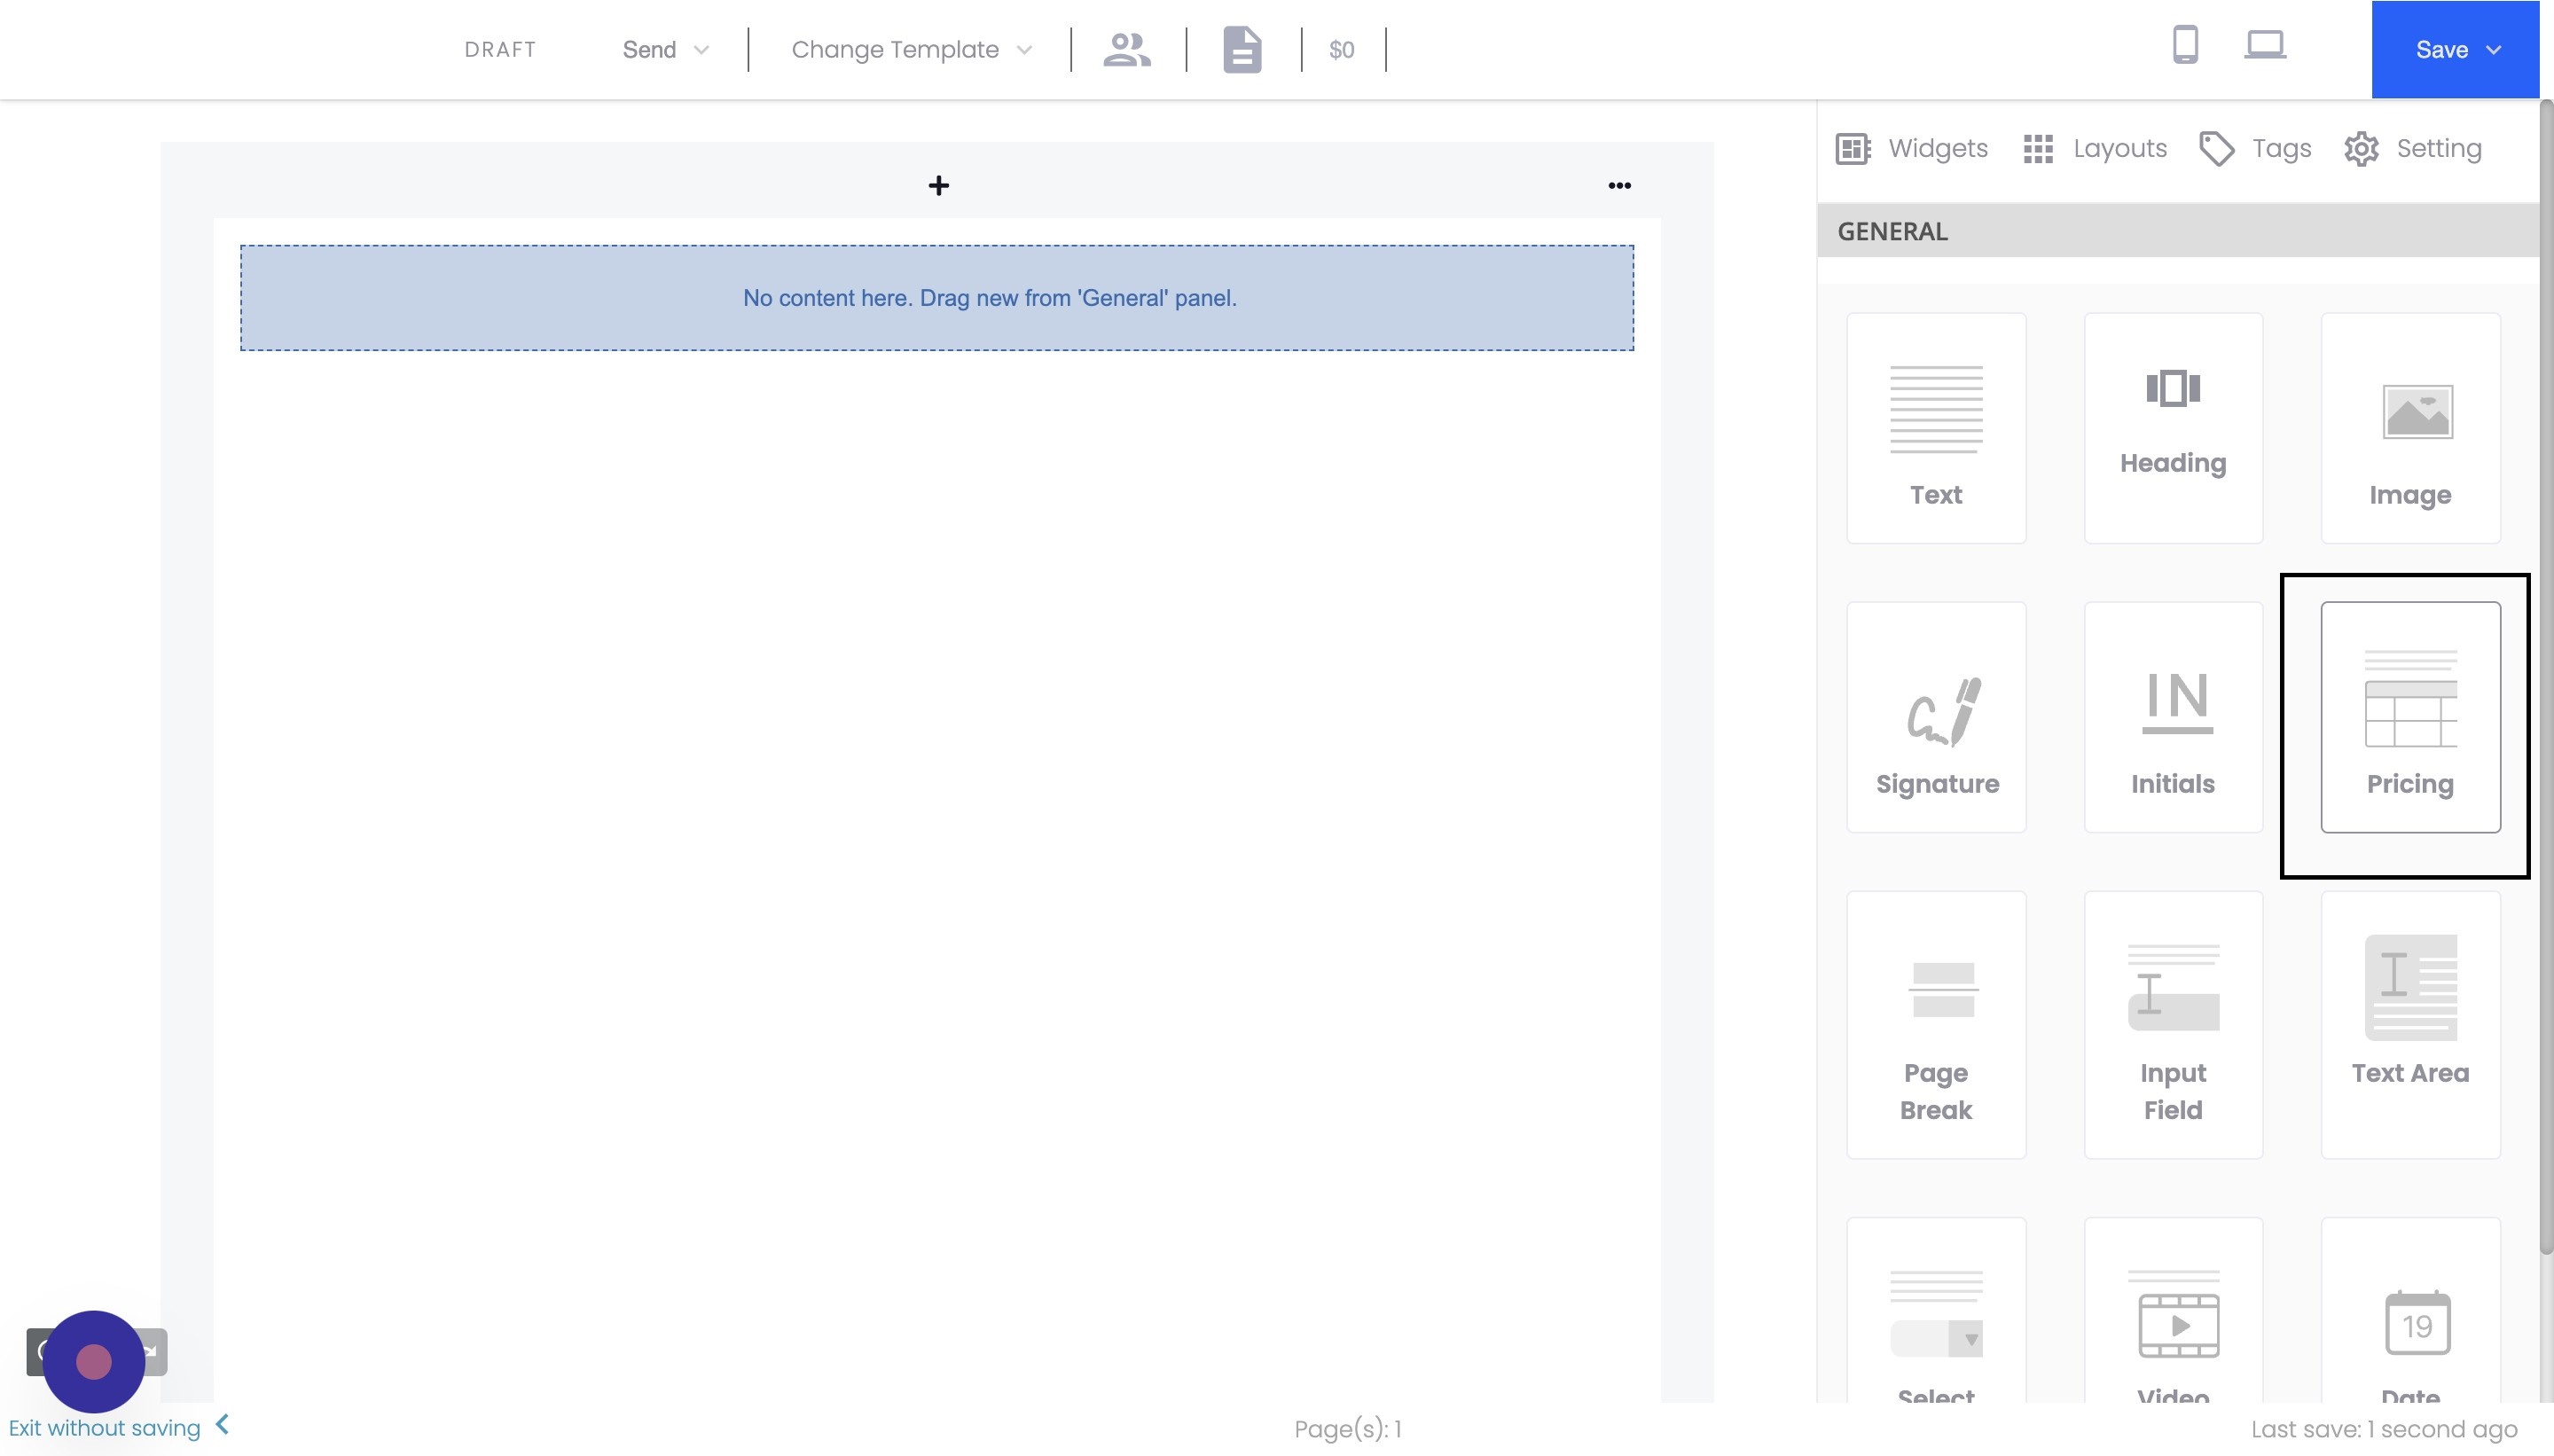Select the Image widget
This screenshot has width=2554, height=1456.
(2409, 428)
